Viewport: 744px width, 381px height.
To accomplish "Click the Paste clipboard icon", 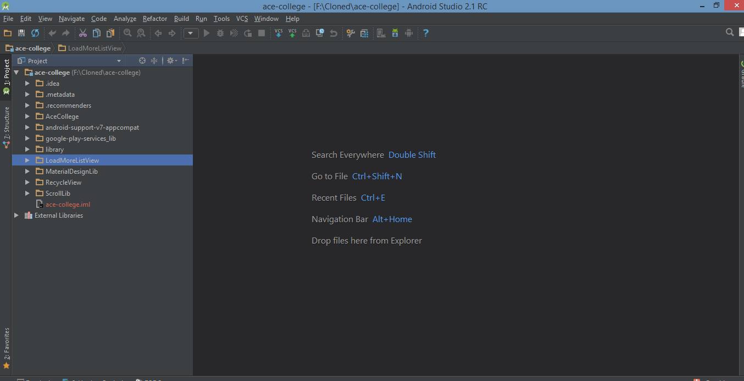I will click(x=110, y=33).
